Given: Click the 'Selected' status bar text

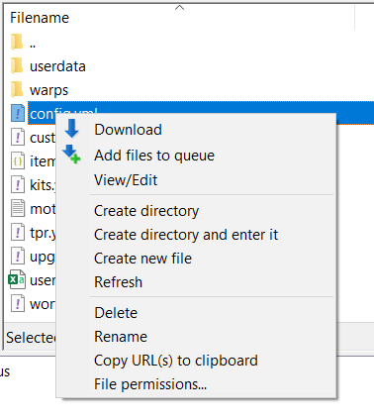Looking at the screenshot, I should tap(31, 338).
